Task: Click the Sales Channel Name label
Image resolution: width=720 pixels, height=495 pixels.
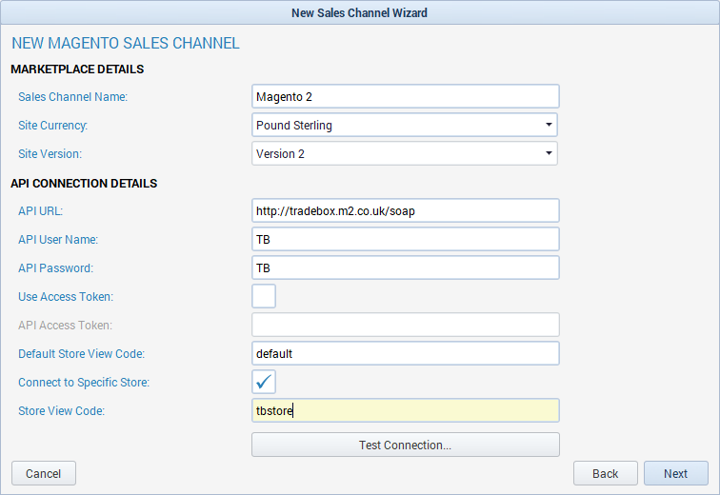Action: [x=73, y=97]
